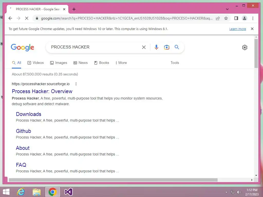Search by image camera icon

pyautogui.click(x=166, y=47)
